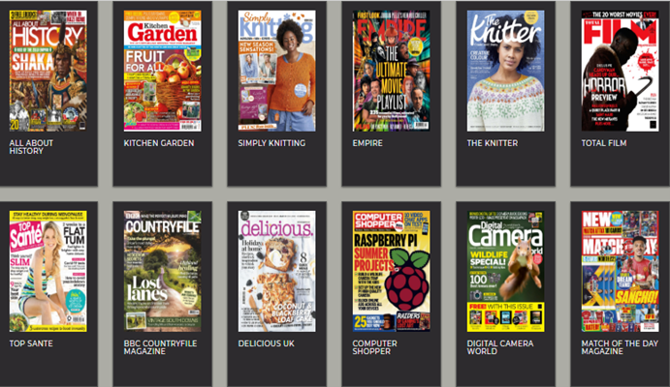670x387 pixels.
Task: Open The Knitter magazine cover
Action: (x=505, y=71)
